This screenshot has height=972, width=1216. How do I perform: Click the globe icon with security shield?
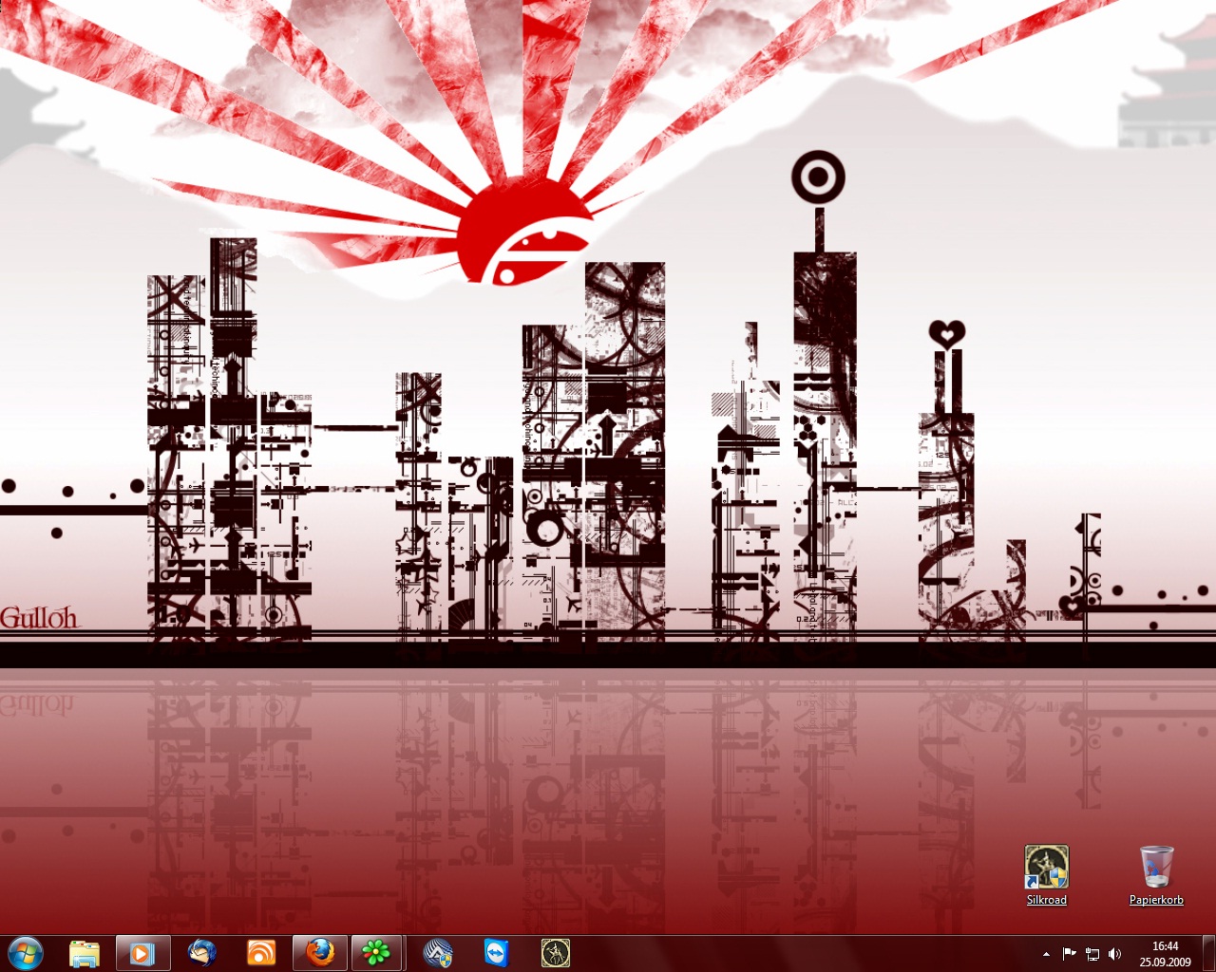(x=437, y=953)
